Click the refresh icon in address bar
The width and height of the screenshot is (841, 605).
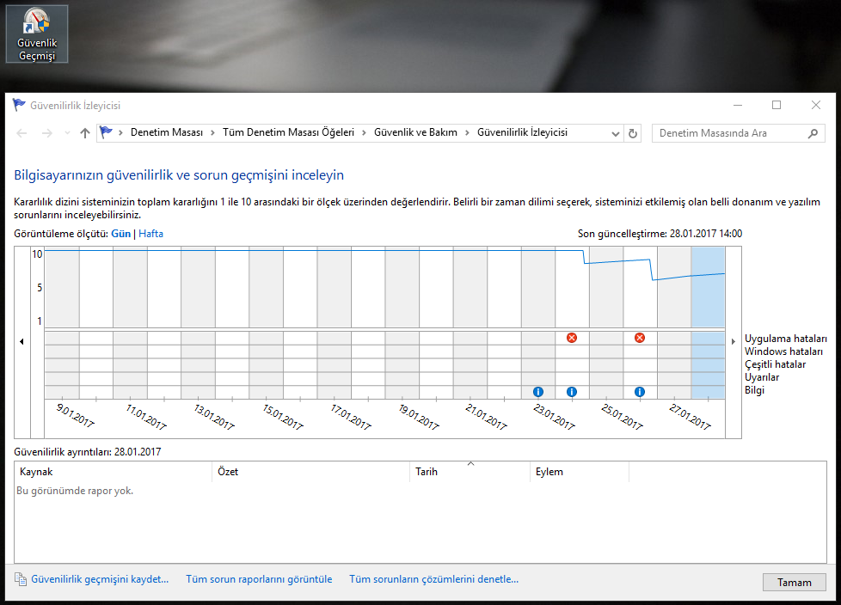click(632, 133)
